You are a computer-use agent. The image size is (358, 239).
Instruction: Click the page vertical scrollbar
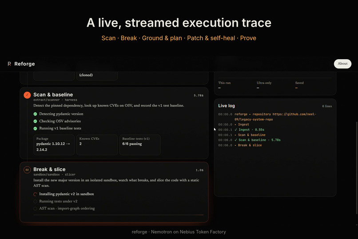click(x=357, y=168)
